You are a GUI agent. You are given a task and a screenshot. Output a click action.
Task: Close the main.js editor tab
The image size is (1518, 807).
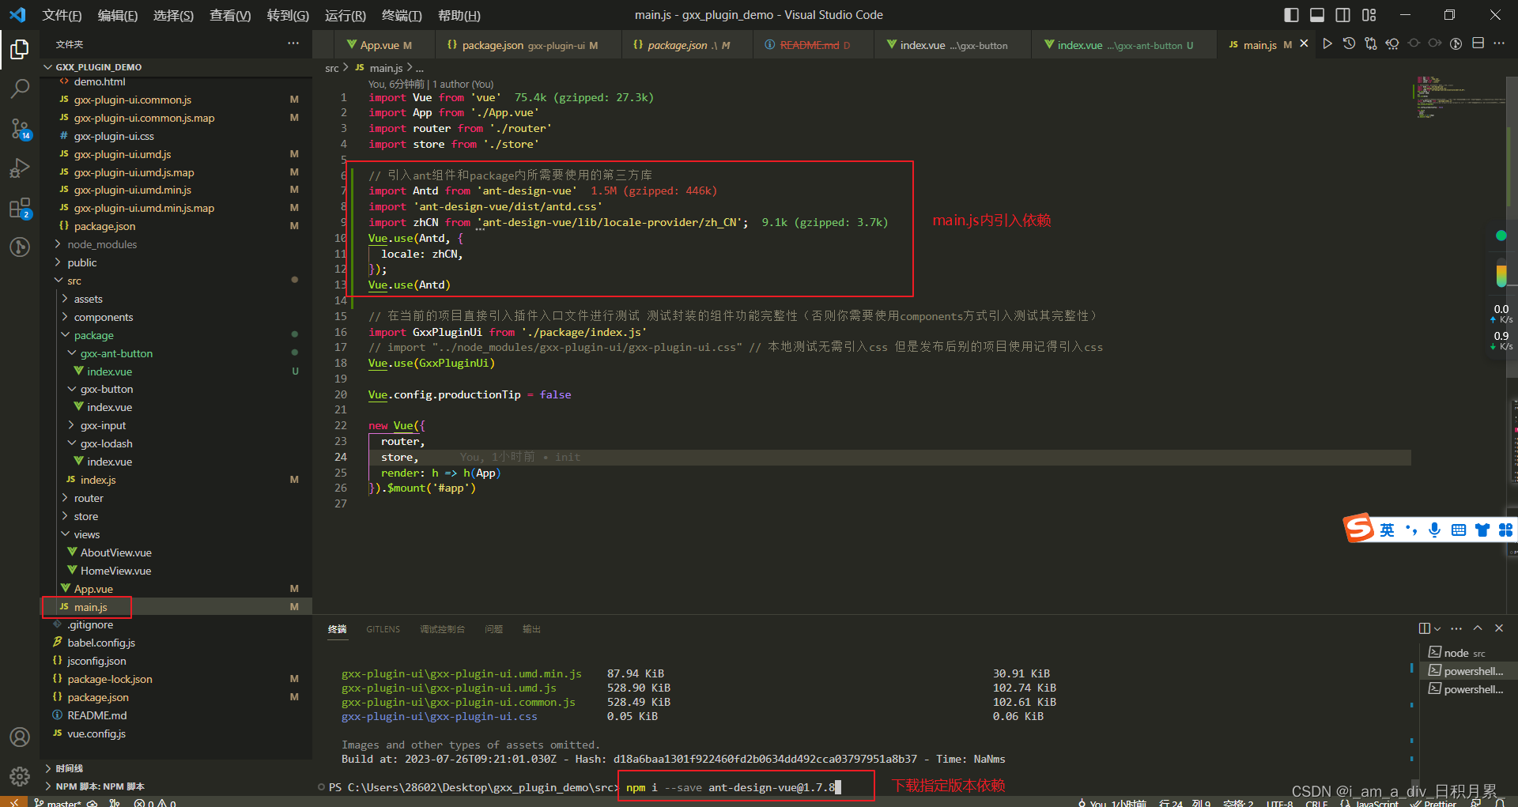point(1304,44)
